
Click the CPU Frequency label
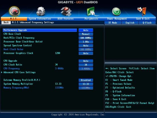tap(11, 68)
